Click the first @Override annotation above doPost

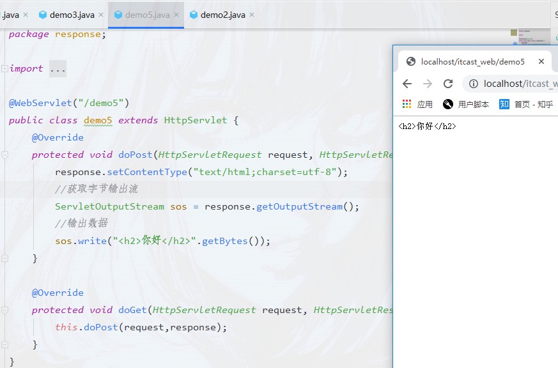58,137
